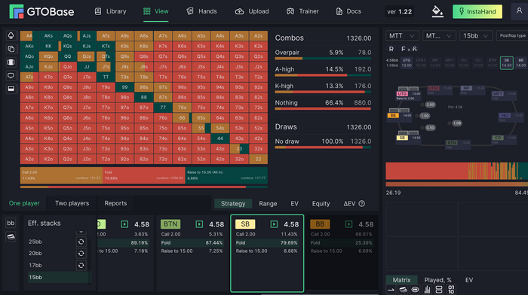Expand the MTT game type dropdown

402,35
